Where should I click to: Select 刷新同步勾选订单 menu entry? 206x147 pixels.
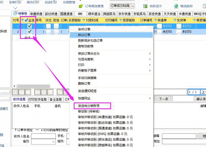point(111,41)
